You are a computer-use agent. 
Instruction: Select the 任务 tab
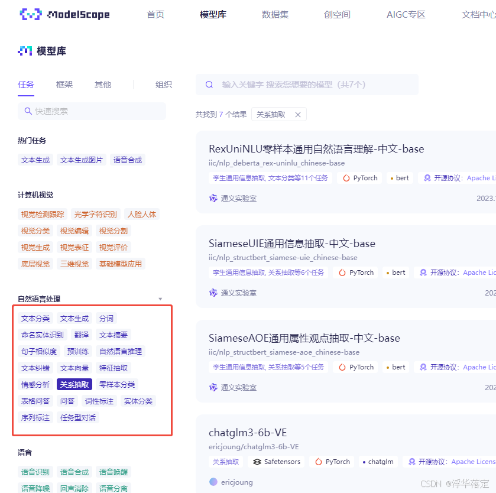pos(26,85)
